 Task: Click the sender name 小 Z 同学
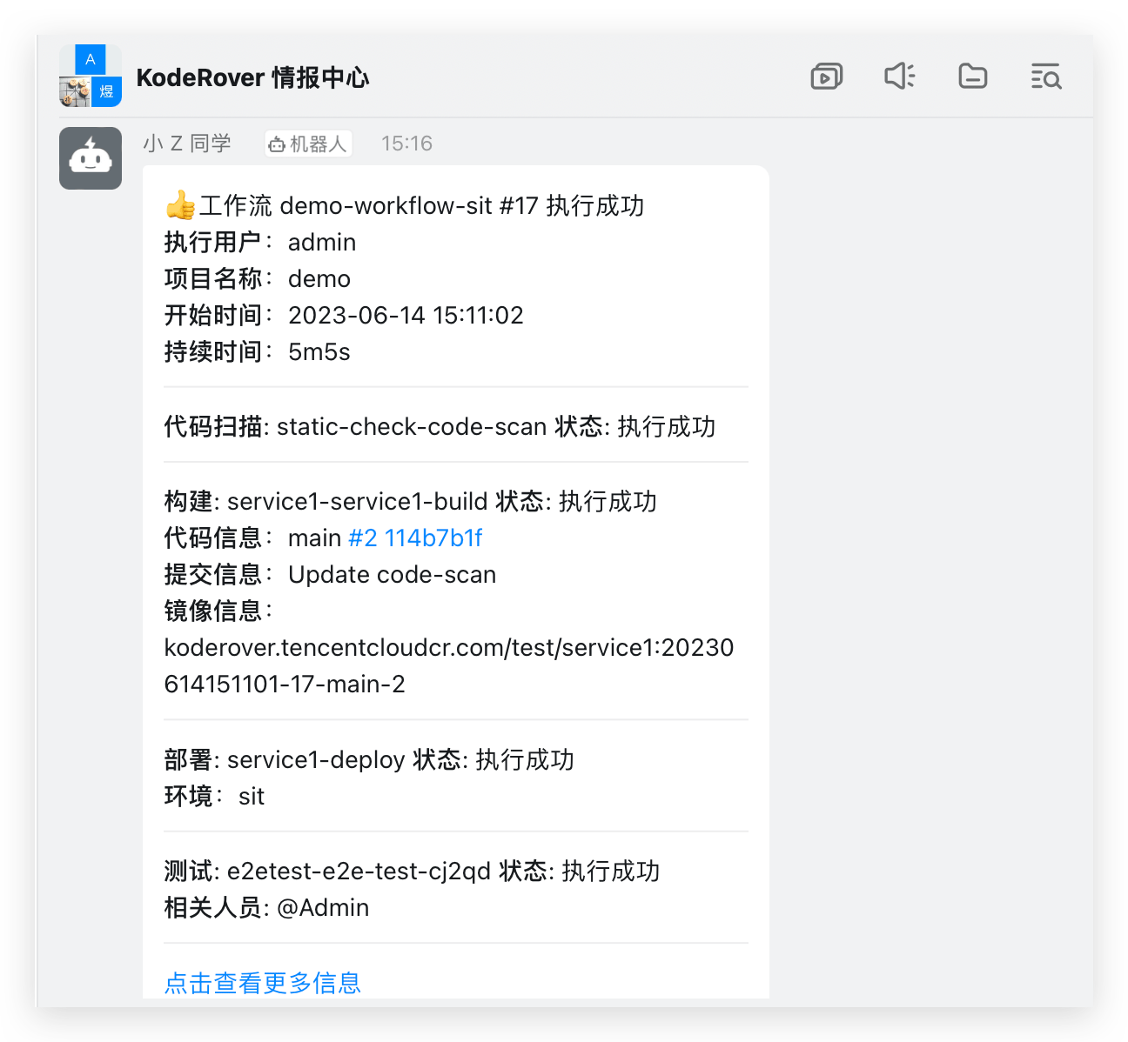(x=187, y=144)
